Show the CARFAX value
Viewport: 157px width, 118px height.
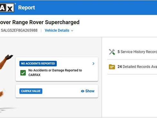88,91
